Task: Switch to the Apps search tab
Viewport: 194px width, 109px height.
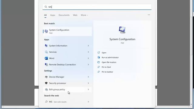Action: [52, 15]
